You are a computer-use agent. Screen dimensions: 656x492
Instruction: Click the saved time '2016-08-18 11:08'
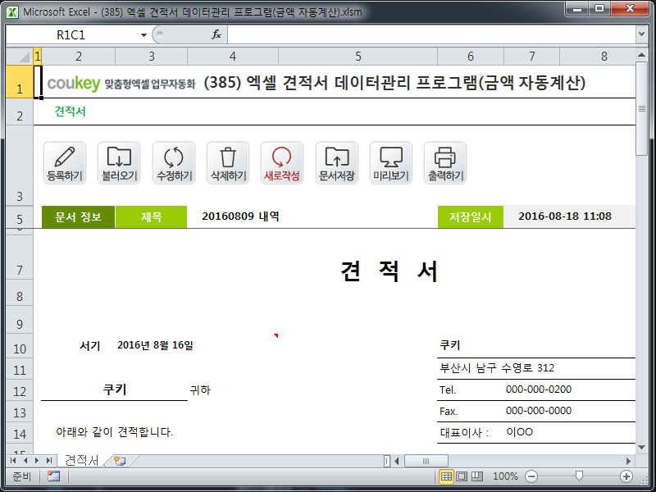[x=564, y=216]
